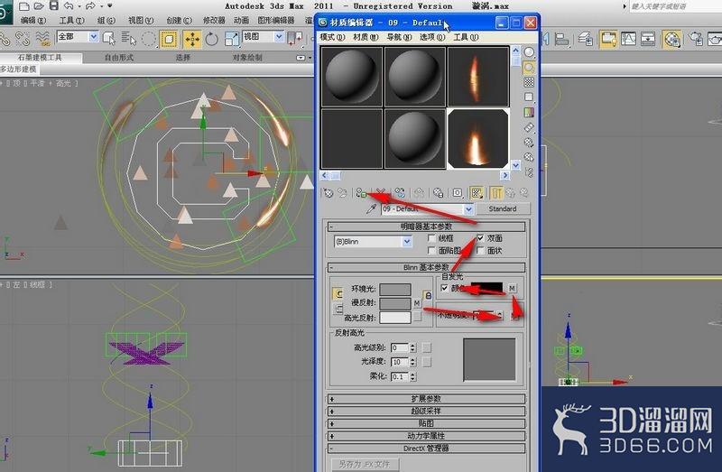Toggle the Backlight icon in material editor
722x472 pixels.
click(529, 68)
